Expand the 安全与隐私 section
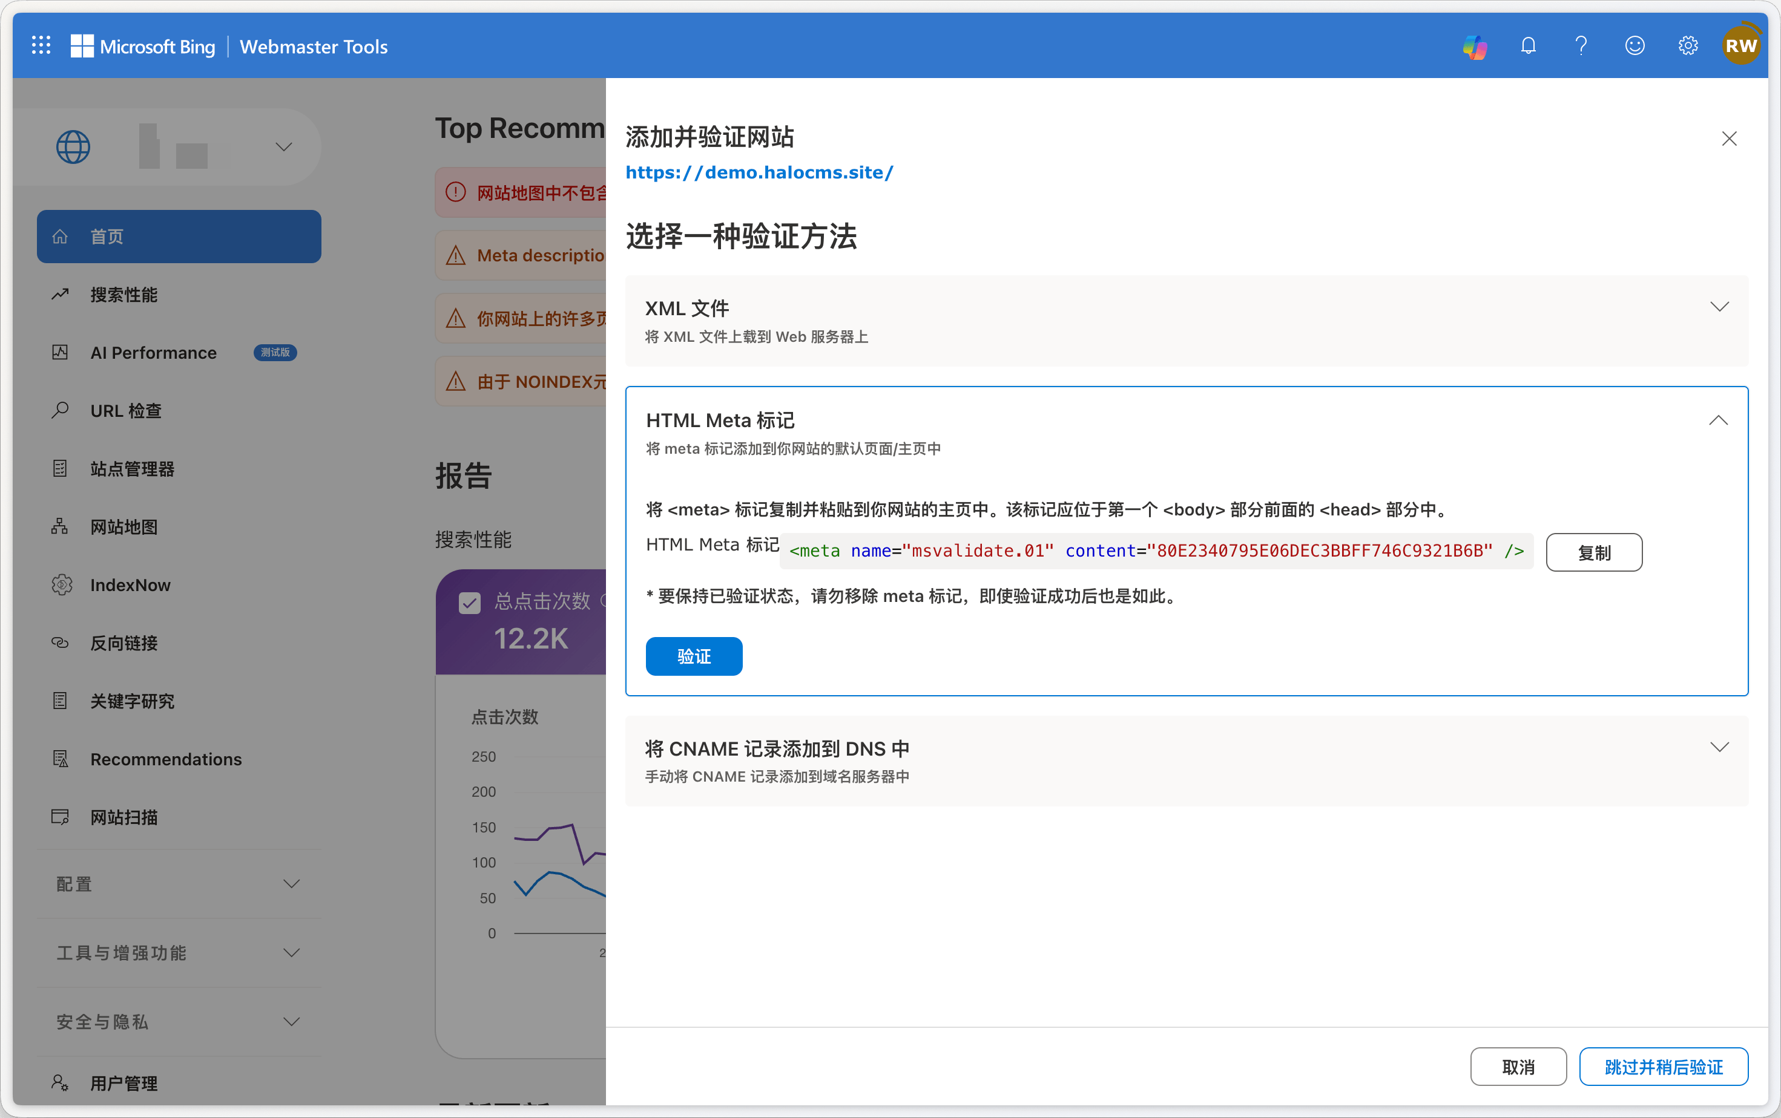 (x=179, y=1021)
